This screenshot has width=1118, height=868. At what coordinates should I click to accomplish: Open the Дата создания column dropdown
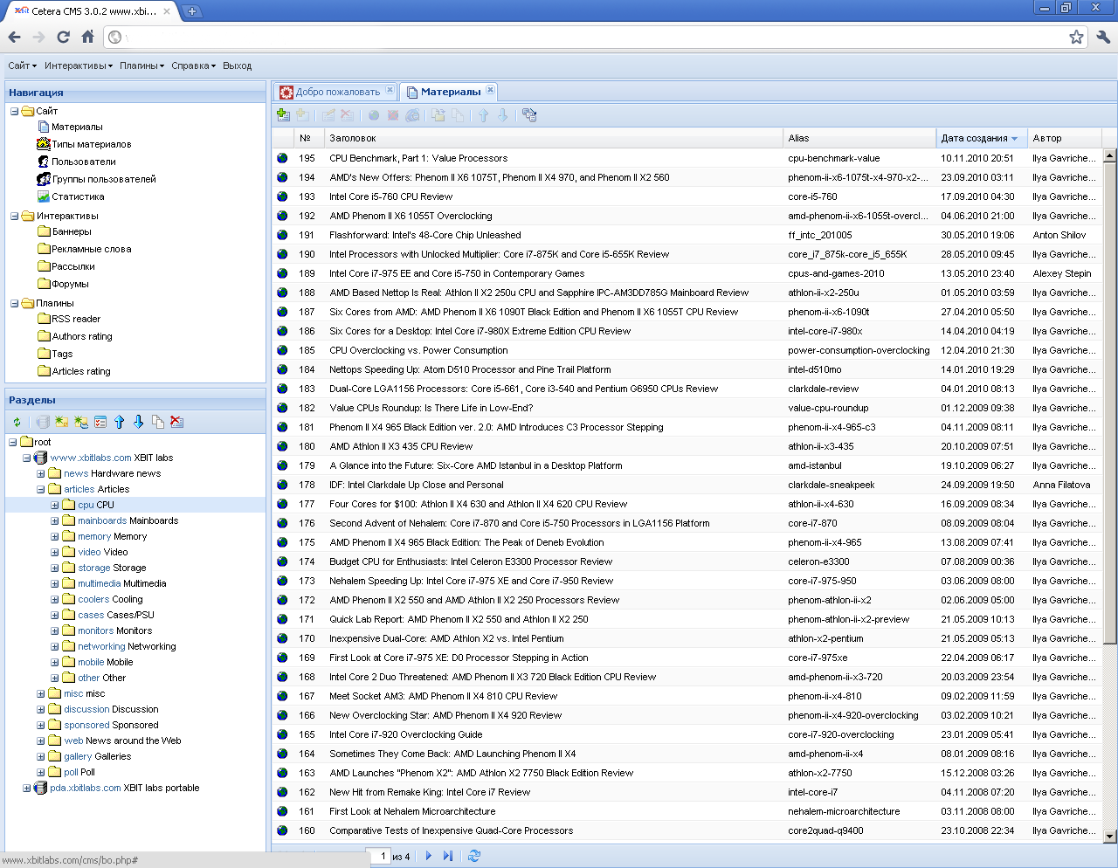click(1014, 139)
